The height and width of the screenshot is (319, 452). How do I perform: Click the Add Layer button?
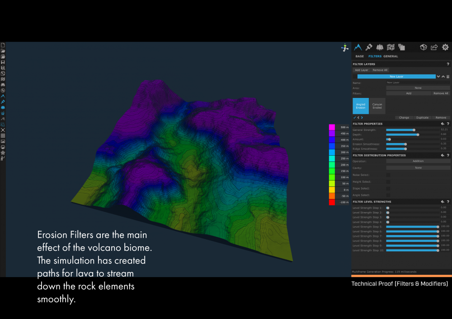click(x=362, y=70)
